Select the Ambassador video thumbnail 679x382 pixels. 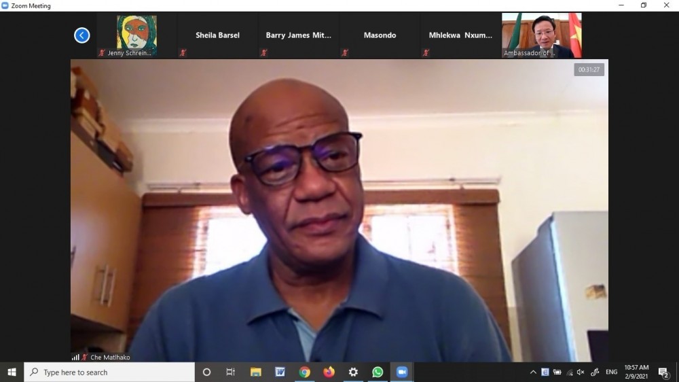[x=541, y=35]
